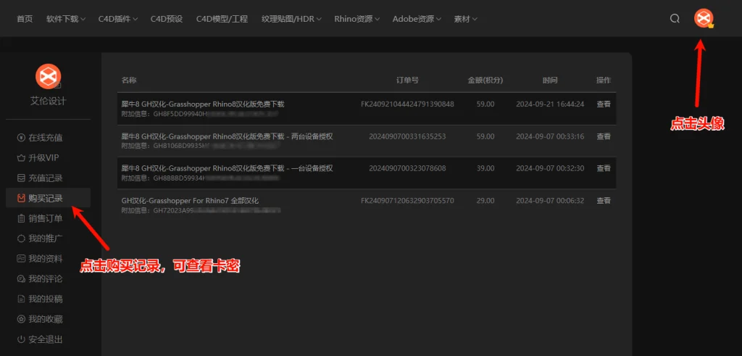Click the user avatar in top bar
This screenshot has width=742, height=356.
click(x=703, y=19)
